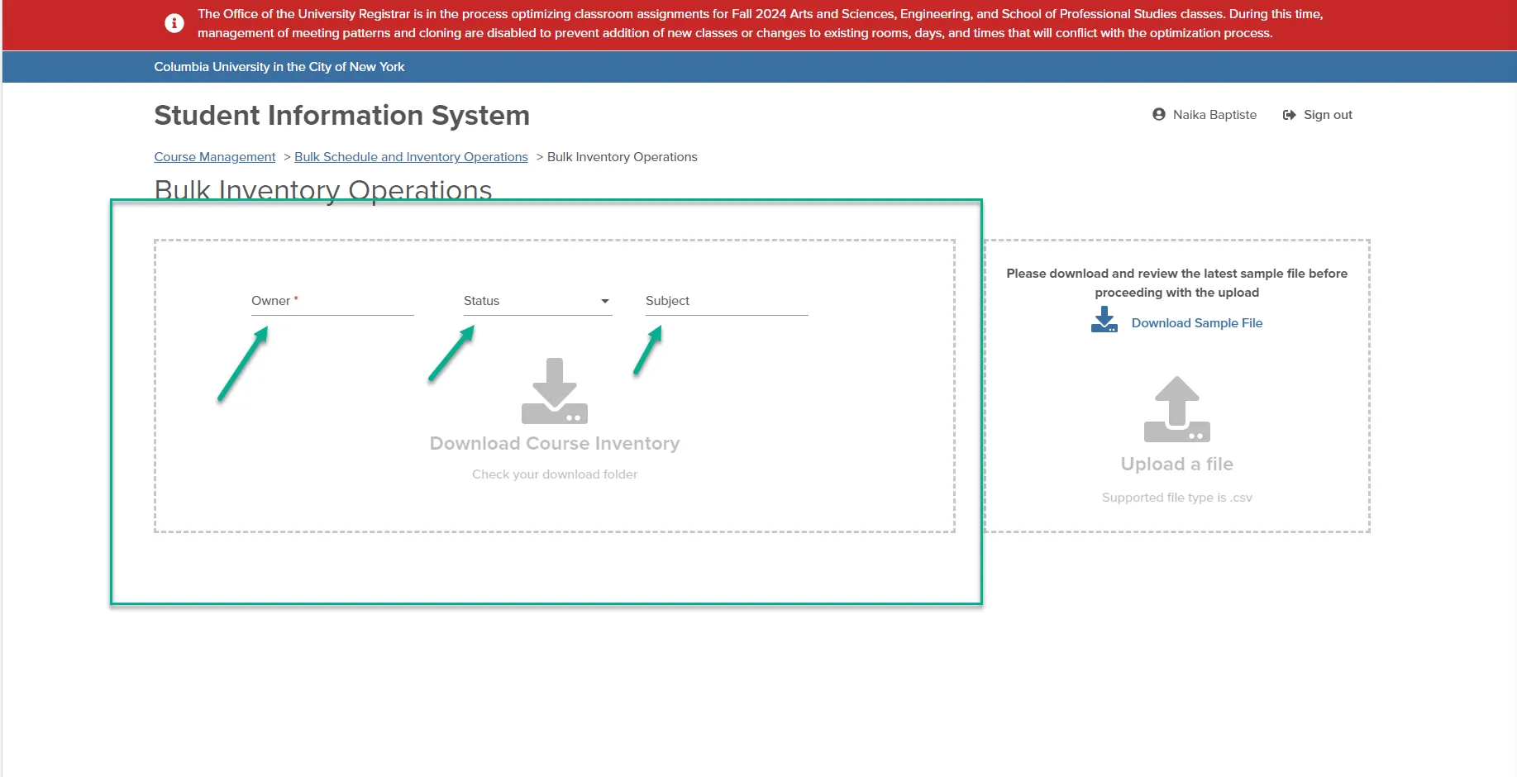Click the info icon in red banner

174,23
